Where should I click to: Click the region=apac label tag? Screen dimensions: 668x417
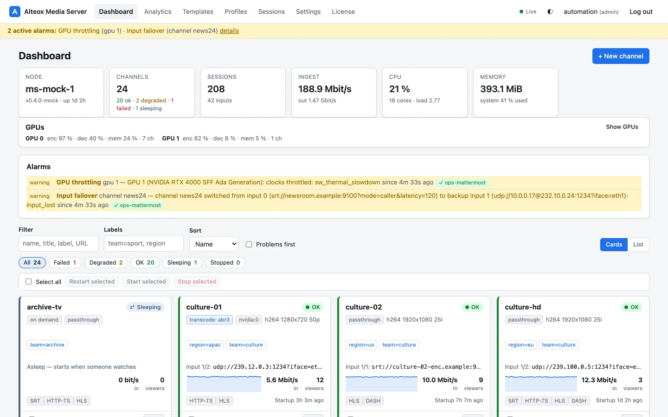[x=205, y=345]
